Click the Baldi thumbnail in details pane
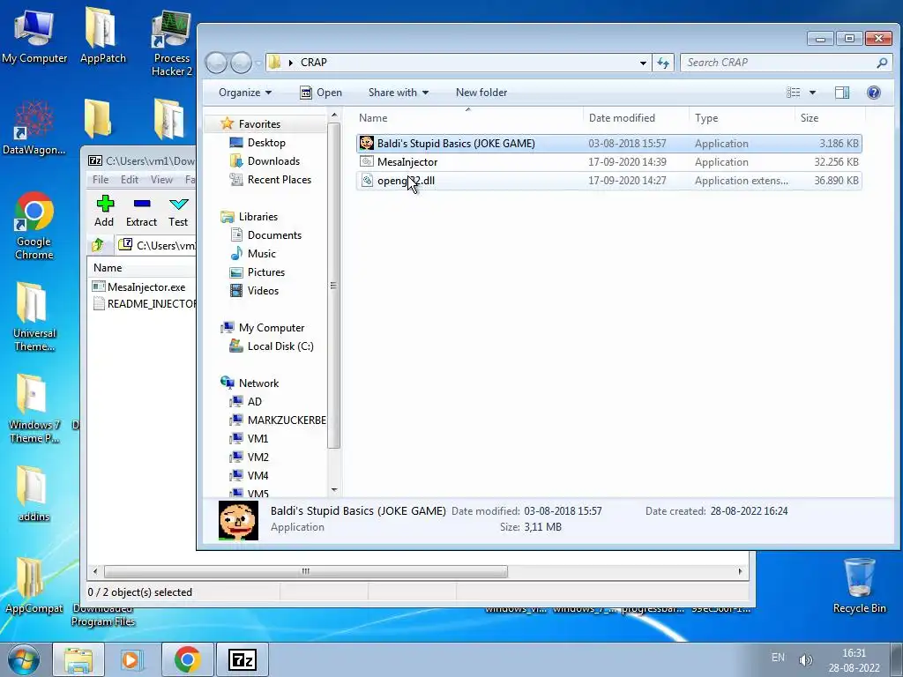This screenshot has width=903, height=677. (238, 520)
